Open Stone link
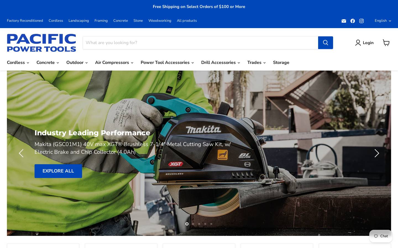The image size is (398, 248). [x=138, y=21]
